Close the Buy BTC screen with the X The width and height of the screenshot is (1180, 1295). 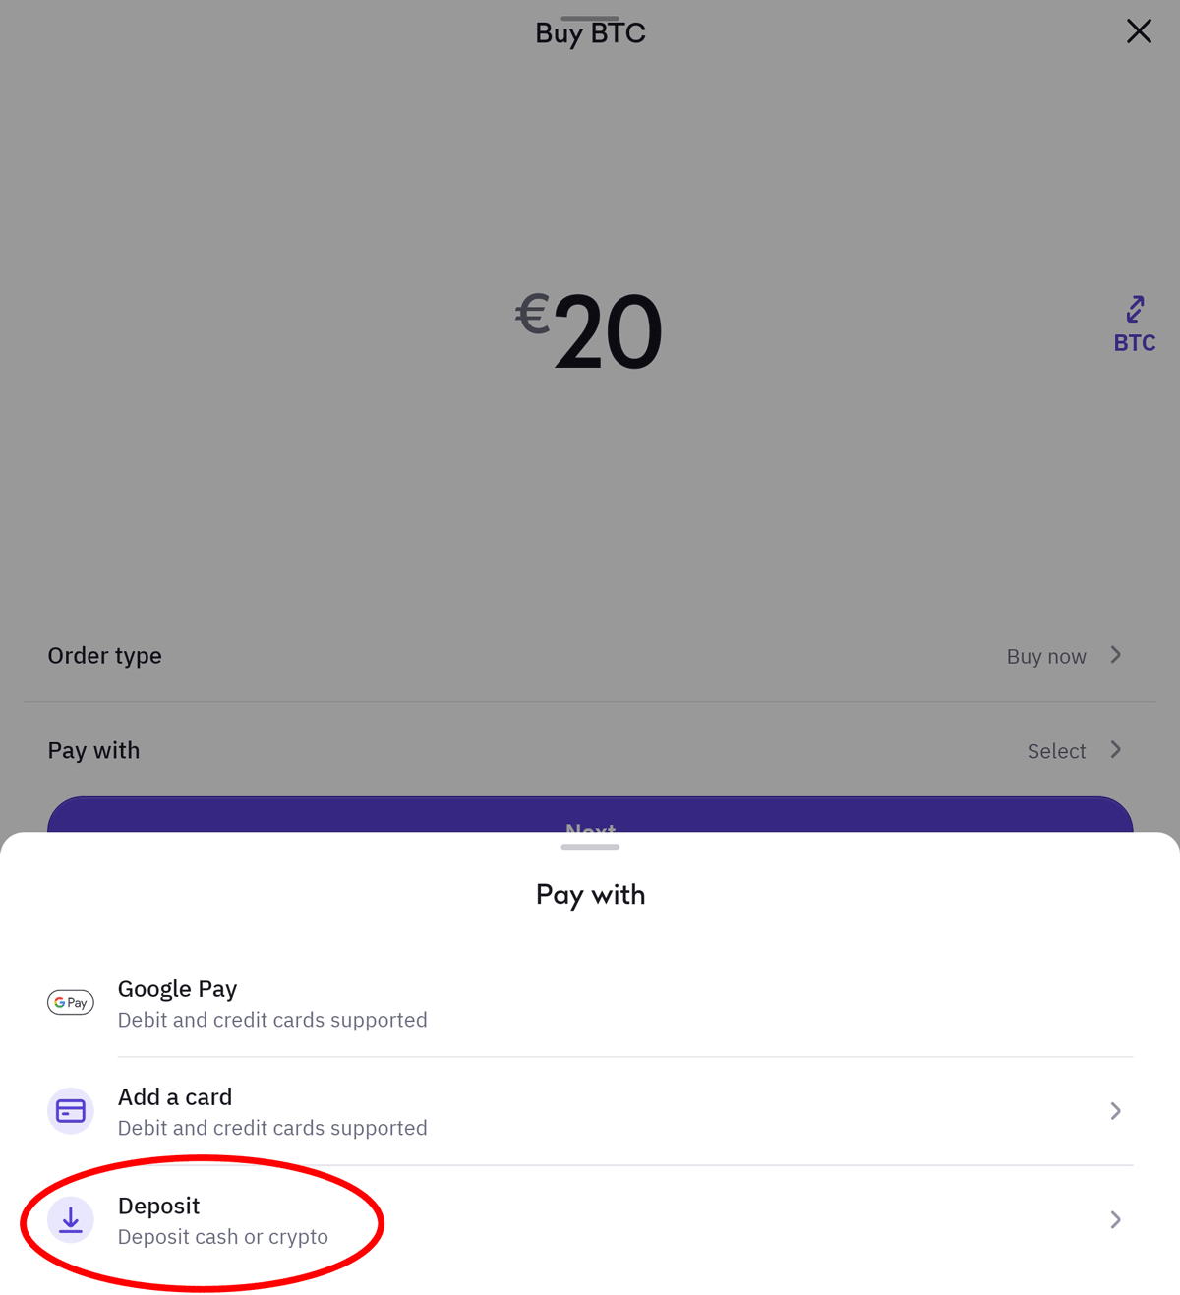pos(1139,30)
